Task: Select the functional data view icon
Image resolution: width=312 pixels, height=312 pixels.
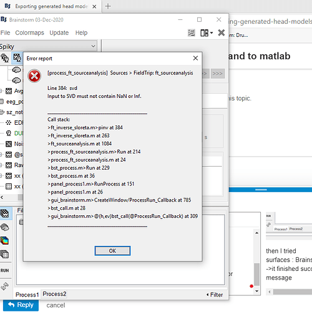Action: pyautogui.click(x=17, y=57)
